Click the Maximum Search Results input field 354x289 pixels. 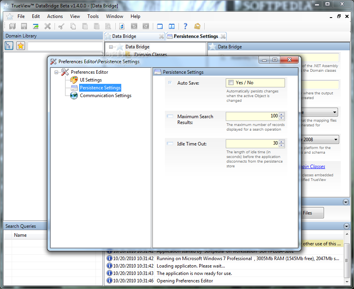pyautogui.click(x=252, y=116)
